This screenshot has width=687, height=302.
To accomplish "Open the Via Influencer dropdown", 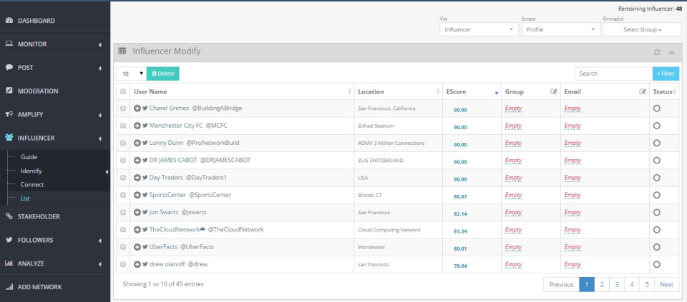I will coord(479,30).
